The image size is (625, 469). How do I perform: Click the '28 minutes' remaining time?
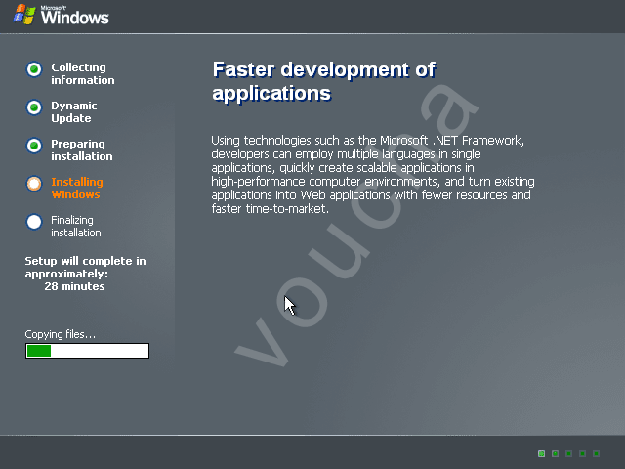(x=74, y=286)
